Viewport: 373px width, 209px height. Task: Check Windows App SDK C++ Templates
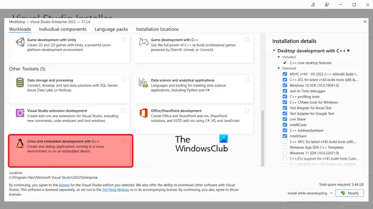tap(285, 147)
